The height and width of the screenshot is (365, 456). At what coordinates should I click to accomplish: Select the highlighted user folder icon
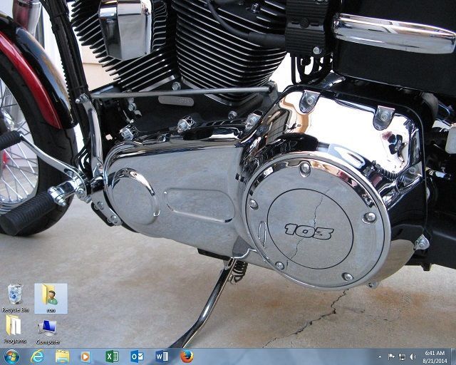[51, 298]
